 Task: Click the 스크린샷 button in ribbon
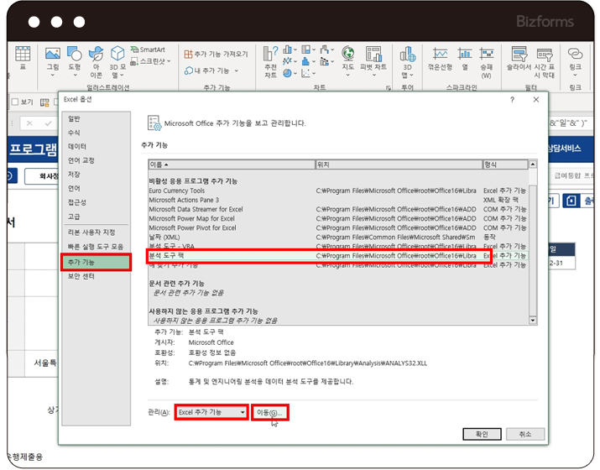point(149,61)
